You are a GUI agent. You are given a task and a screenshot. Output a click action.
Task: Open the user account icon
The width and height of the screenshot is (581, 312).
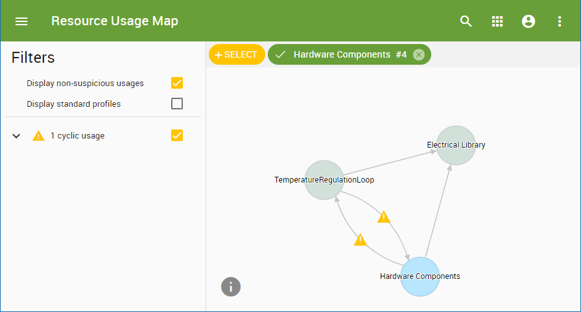coord(528,21)
